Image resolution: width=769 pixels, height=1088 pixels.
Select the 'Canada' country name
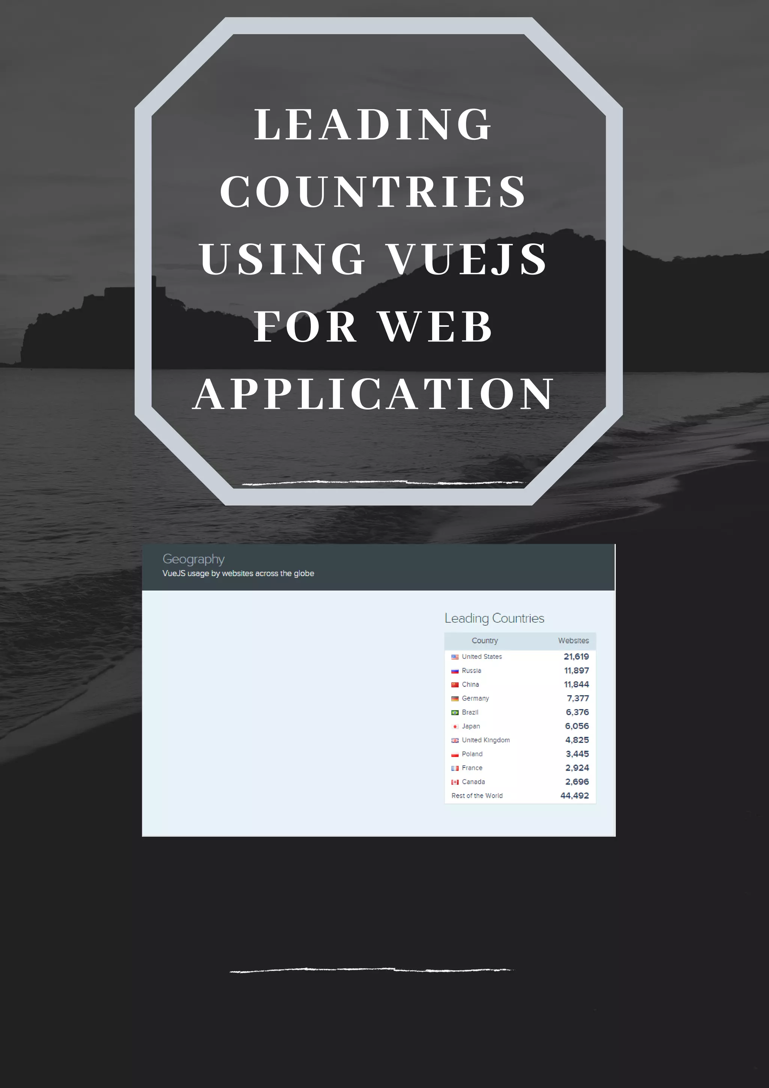tap(473, 782)
